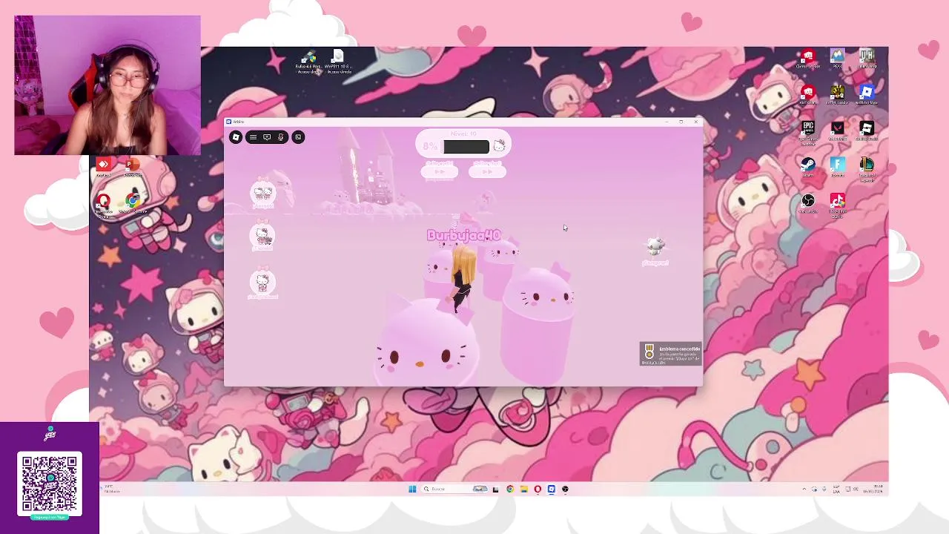This screenshot has height=534, width=949.
Task: Open the Roblox logo menu button
Action: [x=236, y=137]
